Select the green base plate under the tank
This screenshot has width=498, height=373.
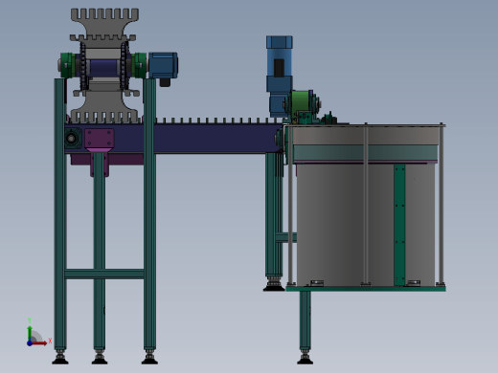(366, 289)
